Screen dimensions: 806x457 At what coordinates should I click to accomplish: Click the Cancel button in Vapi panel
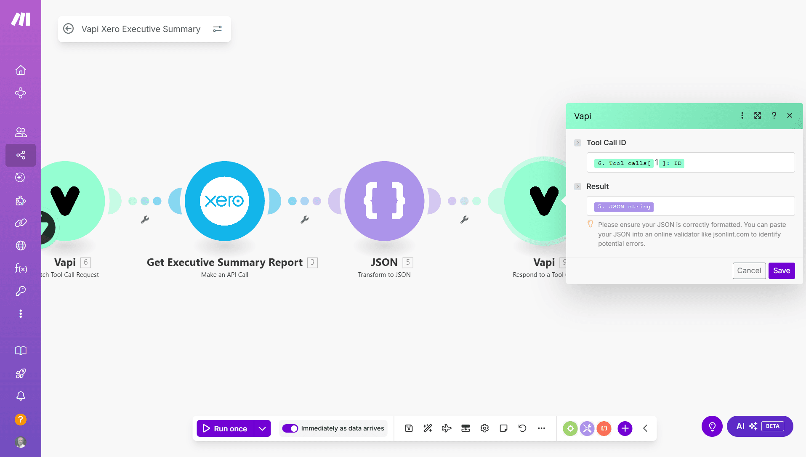tap(749, 271)
